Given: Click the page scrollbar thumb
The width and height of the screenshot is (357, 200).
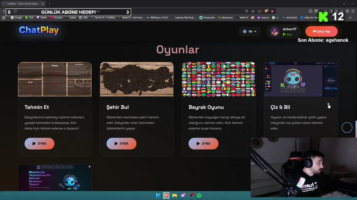Looking at the screenshot, I should click(356, 129).
